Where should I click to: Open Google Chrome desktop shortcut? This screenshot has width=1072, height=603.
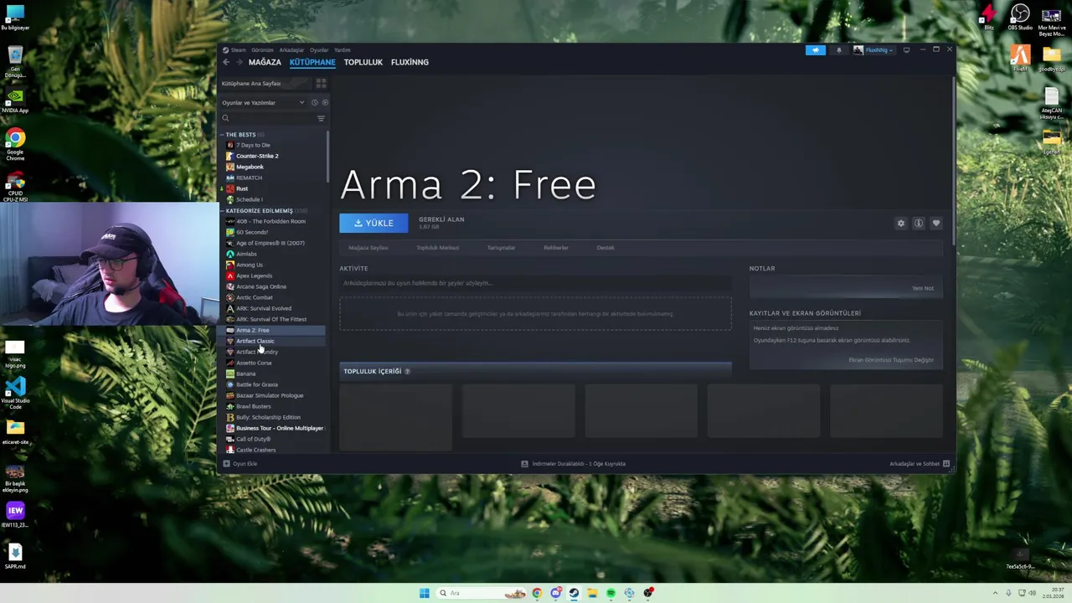(x=15, y=143)
